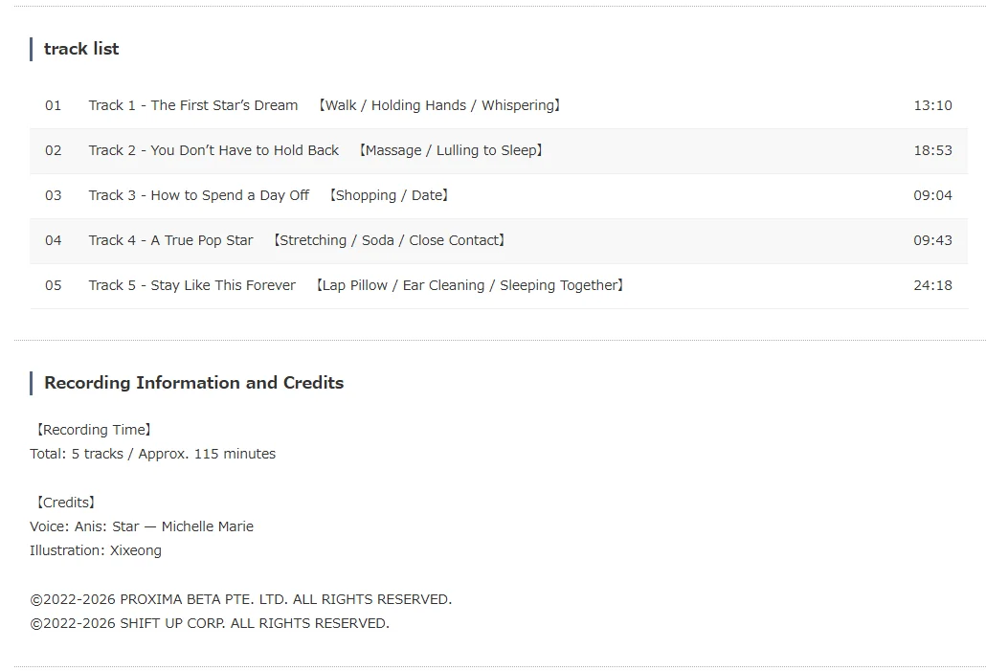
Task: Select track 02 You Don't Have to Hold Back
Action: pos(499,151)
